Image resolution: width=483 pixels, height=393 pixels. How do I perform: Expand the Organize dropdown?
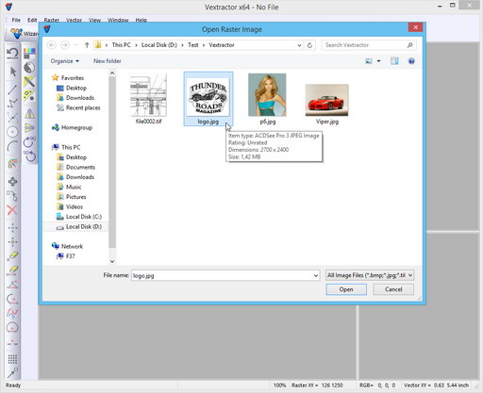pos(65,61)
